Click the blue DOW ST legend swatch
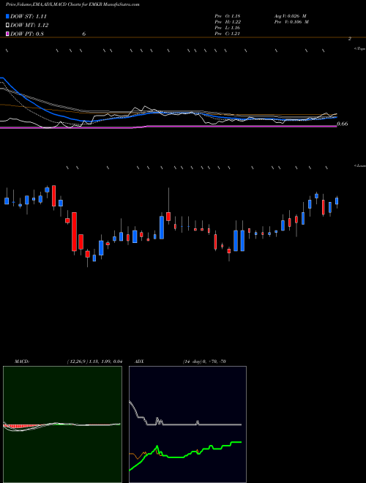The image size is (366, 483). click(x=7, y=17)
